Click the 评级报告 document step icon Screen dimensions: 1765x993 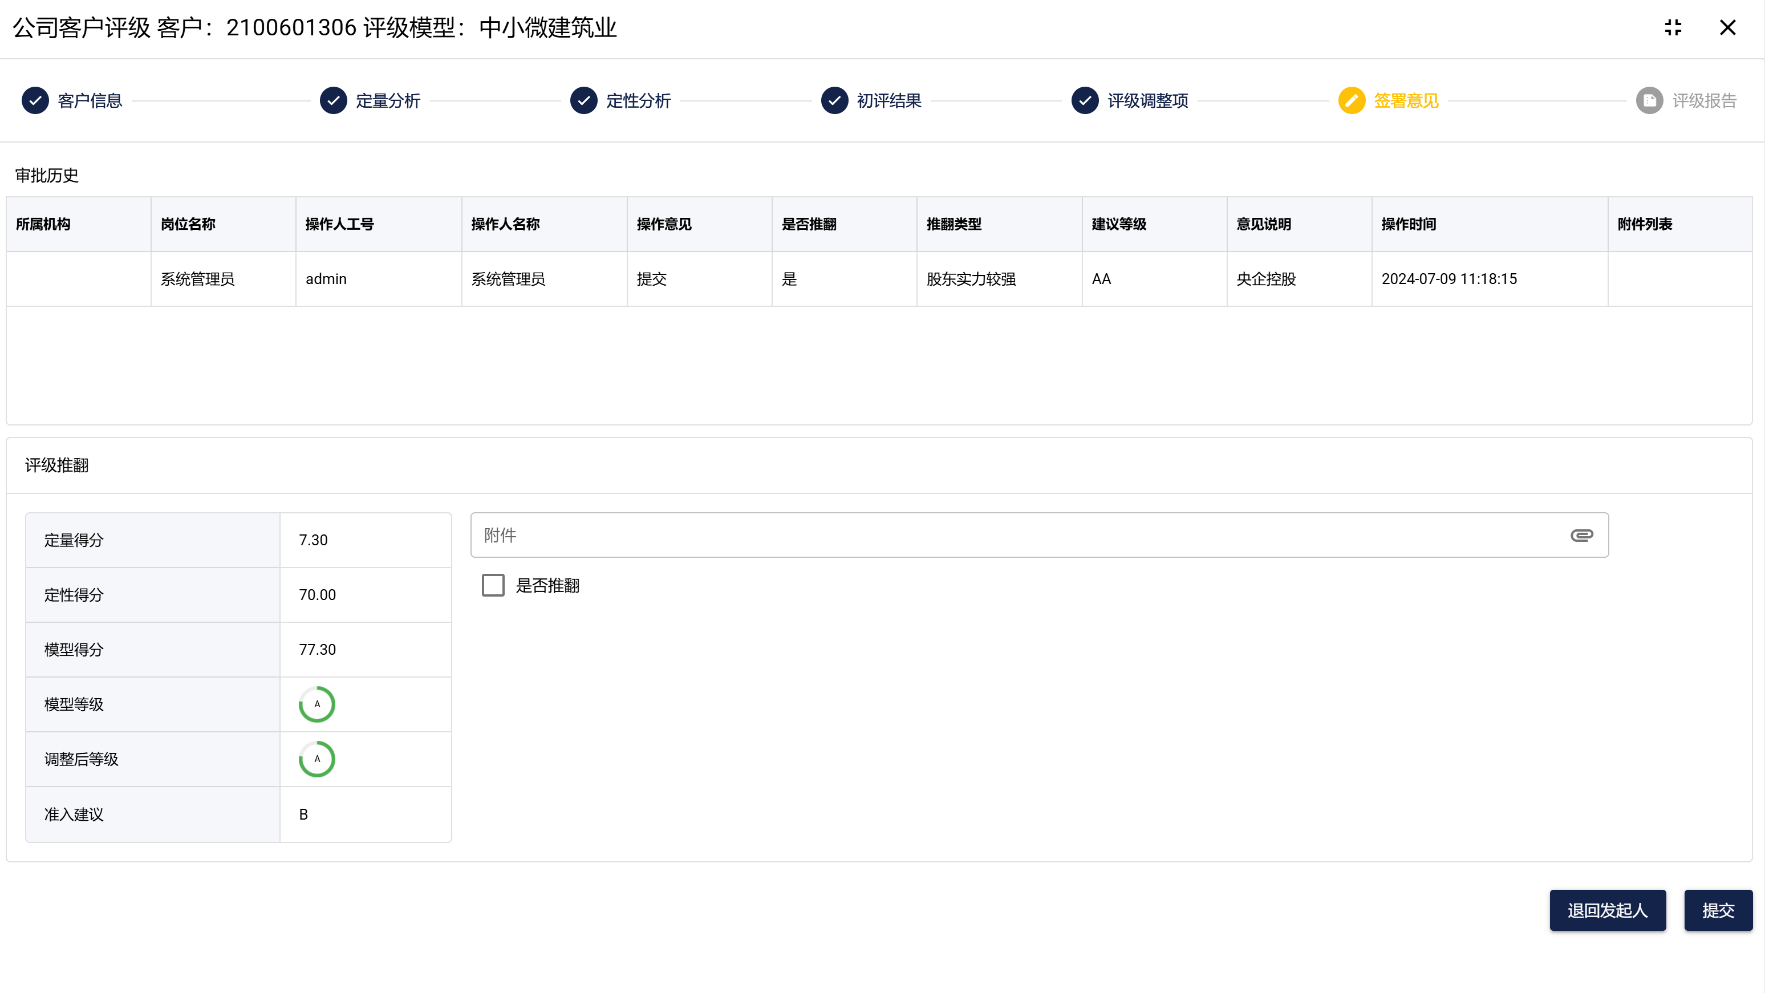click(1649, 101)
